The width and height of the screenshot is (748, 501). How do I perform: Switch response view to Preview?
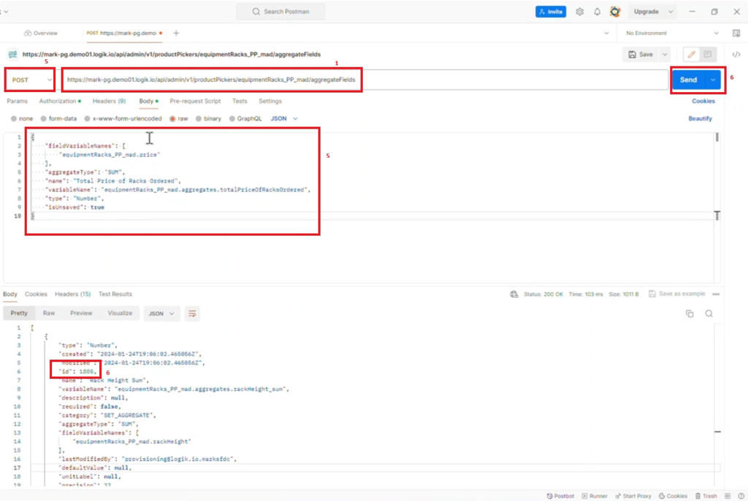click(81, 313)
